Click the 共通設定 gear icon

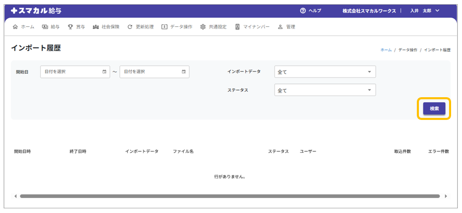coord(203,27)
